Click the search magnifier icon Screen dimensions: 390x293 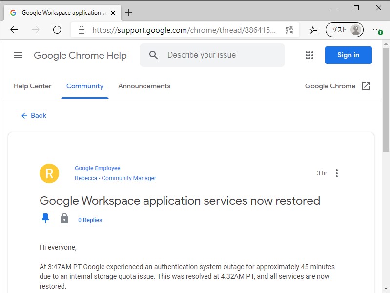click(x=154, y=55)
